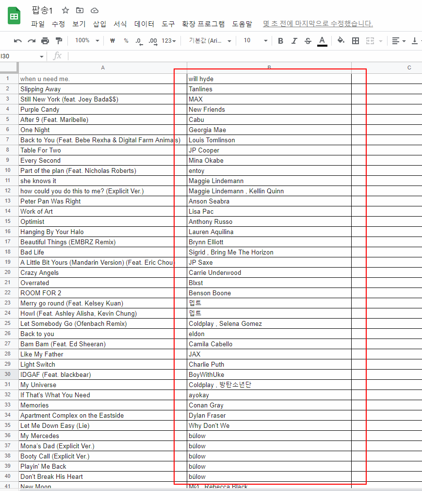This screenshot has width=422, height=491.
Task: Increase decimal places
Action: pos(153,41)
